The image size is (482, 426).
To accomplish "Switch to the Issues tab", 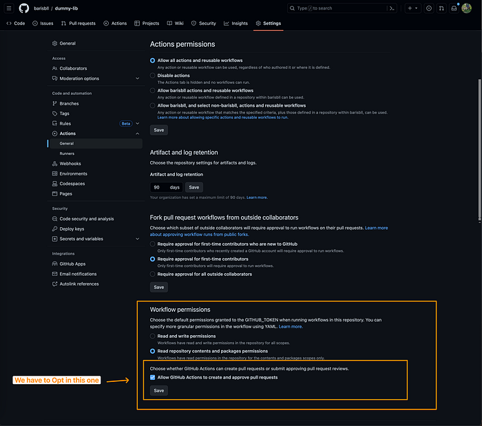I will (43, 23).
